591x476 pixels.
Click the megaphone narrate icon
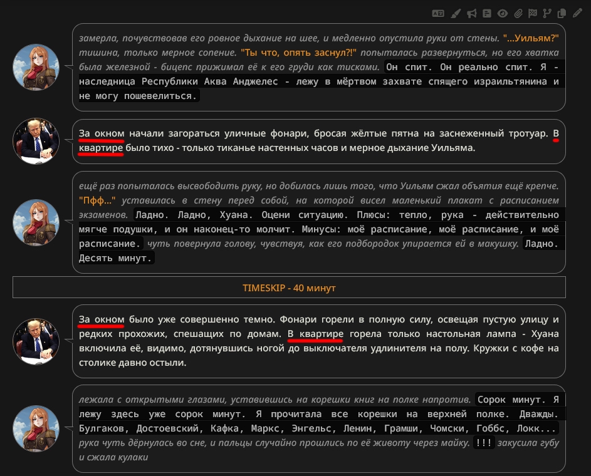tap(471, 14)
